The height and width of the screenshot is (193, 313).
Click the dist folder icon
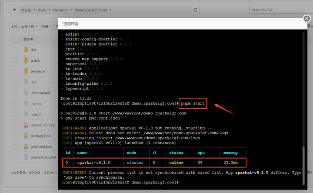click(x=26, y=50)
